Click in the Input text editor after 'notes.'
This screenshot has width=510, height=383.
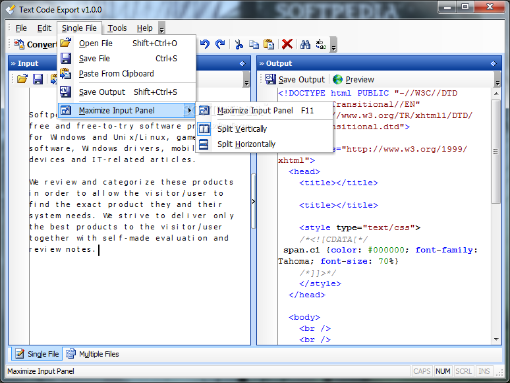coord(99,250)
